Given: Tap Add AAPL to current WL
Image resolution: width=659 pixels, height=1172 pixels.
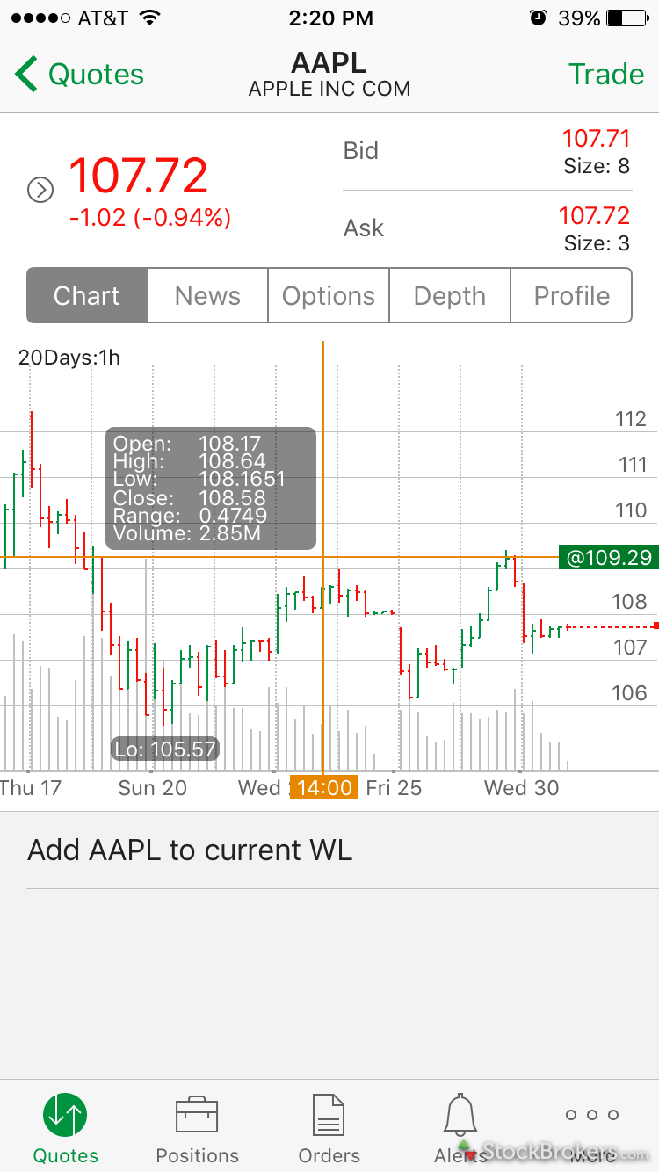Looking at the screenshot, I should 190,850.
